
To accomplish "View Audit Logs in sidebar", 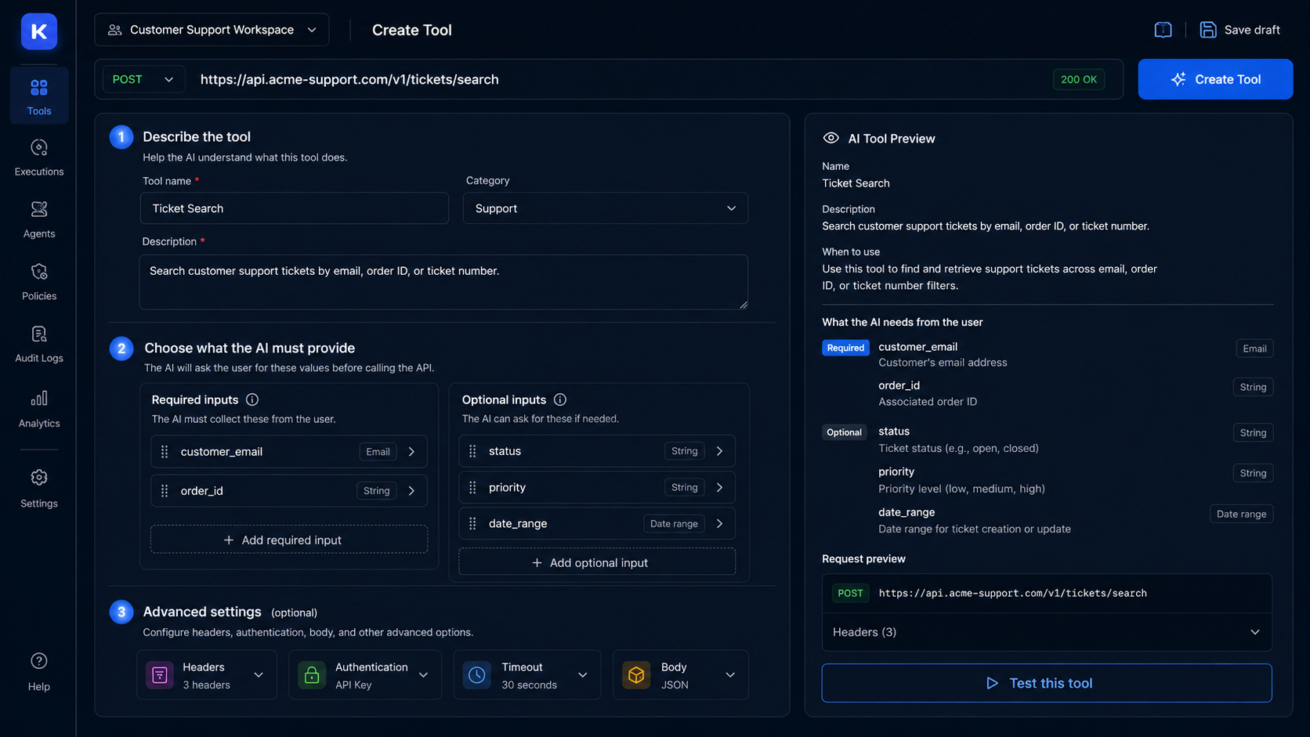I will (x=39, y=345).
